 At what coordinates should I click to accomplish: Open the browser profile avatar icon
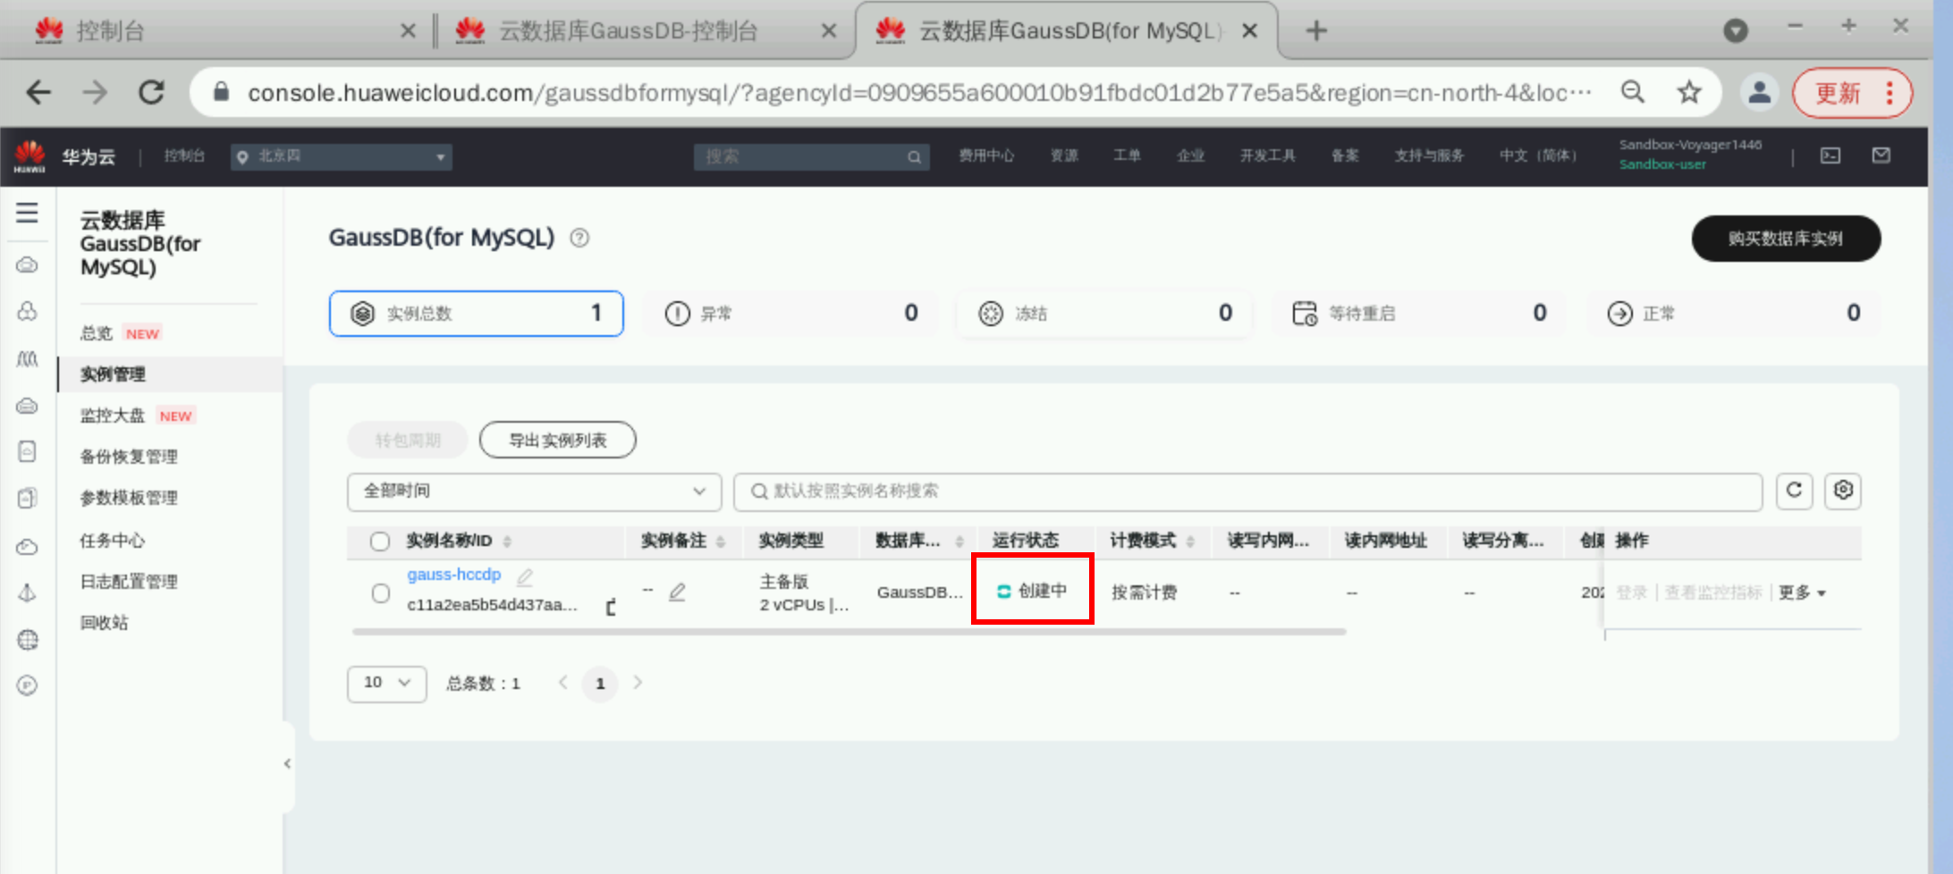click(x=1759, y=92)
